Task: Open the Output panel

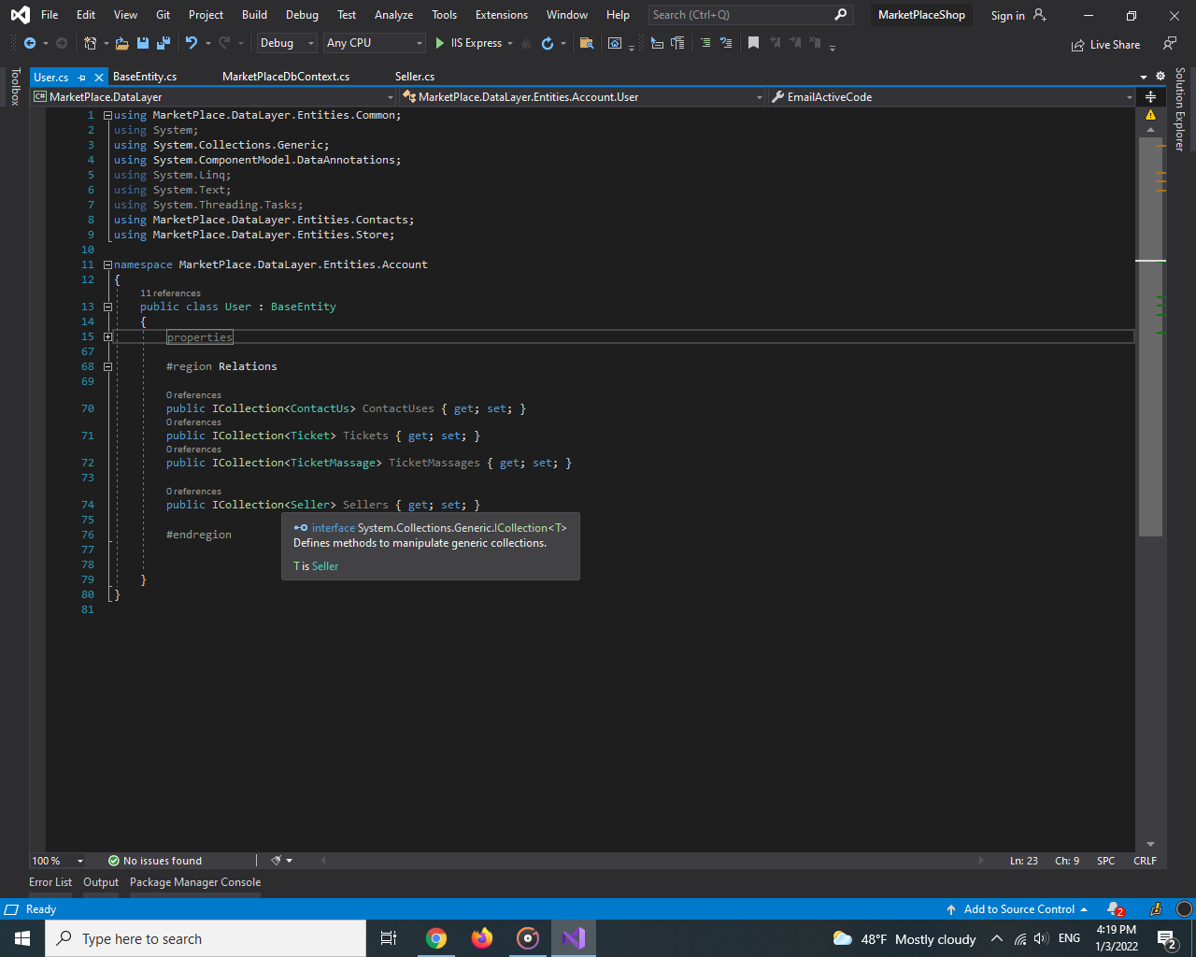Action: pyautogui.click(x=101, y=882)
